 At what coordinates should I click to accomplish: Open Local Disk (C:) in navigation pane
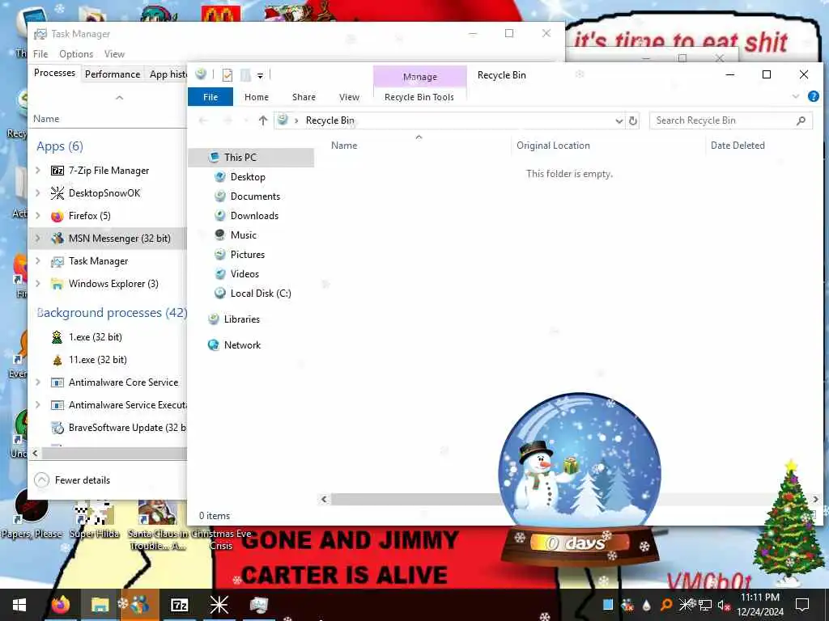pos(261,294)
